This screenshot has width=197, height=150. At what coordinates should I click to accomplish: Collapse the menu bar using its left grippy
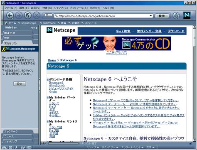pyautogui.click(x=2, y=8)
